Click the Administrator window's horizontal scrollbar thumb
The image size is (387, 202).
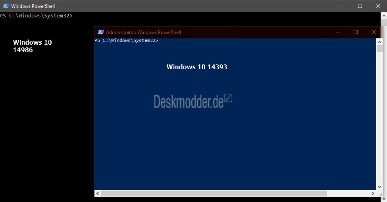(214, 193)
